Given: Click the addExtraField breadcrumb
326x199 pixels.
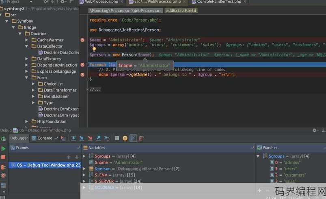Looking at the screenshot, I should click(x=181, y=11).
